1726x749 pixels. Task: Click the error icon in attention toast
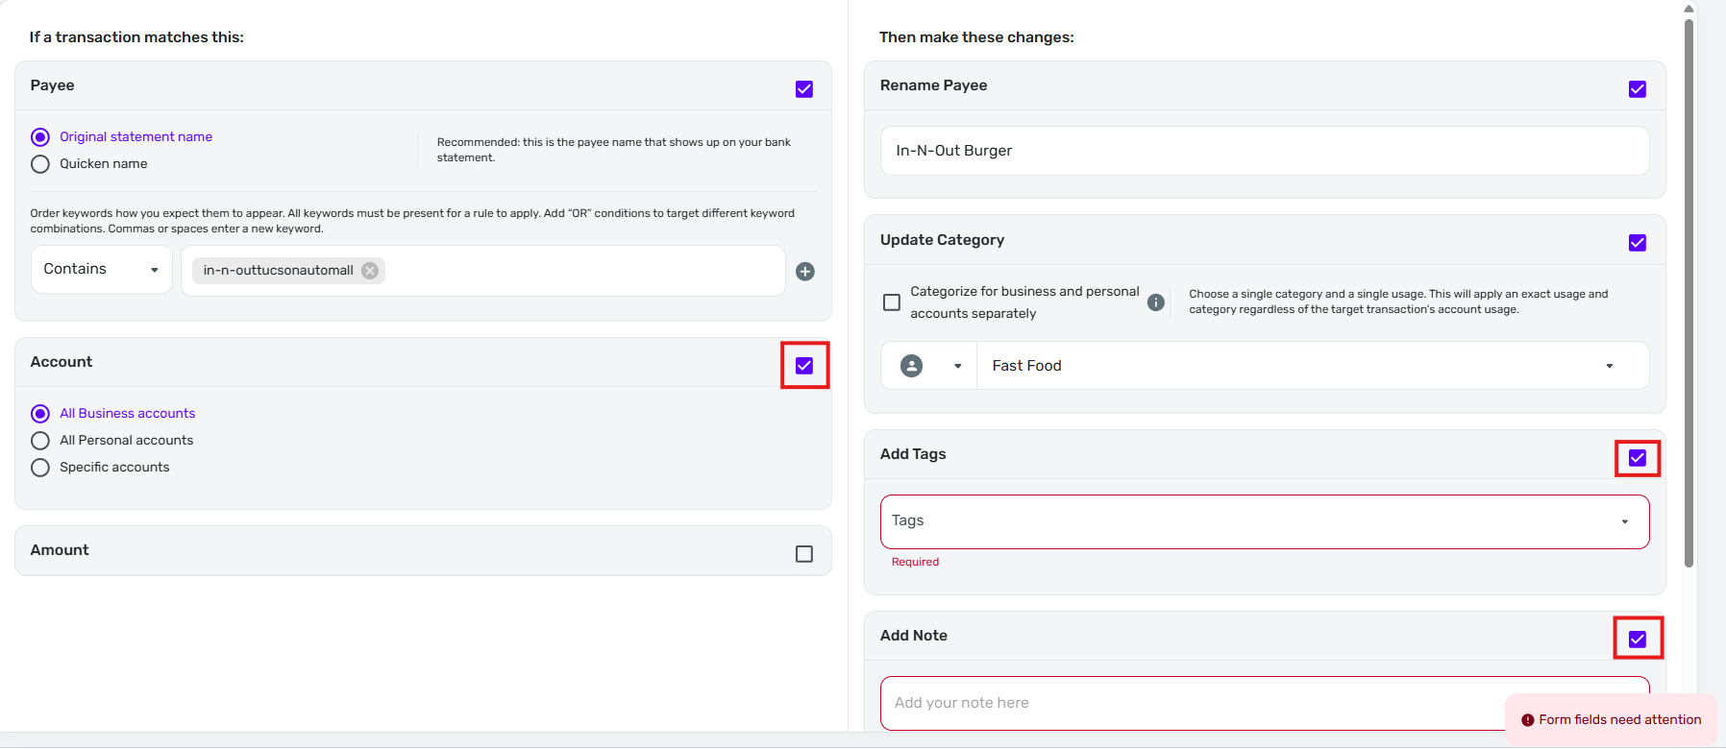[x=1527, y=720]
